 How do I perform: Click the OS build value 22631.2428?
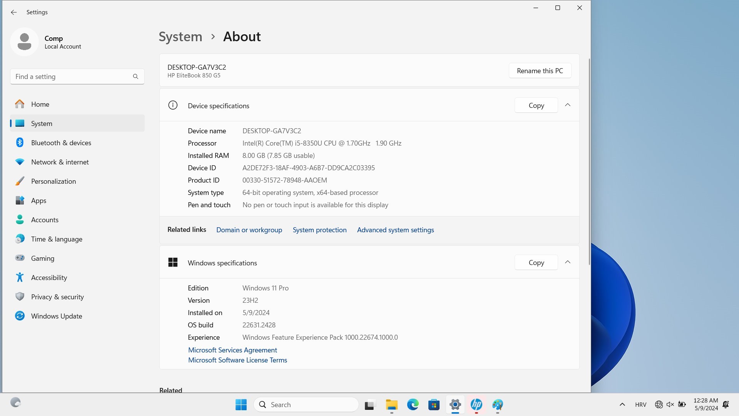coord(259,325)
